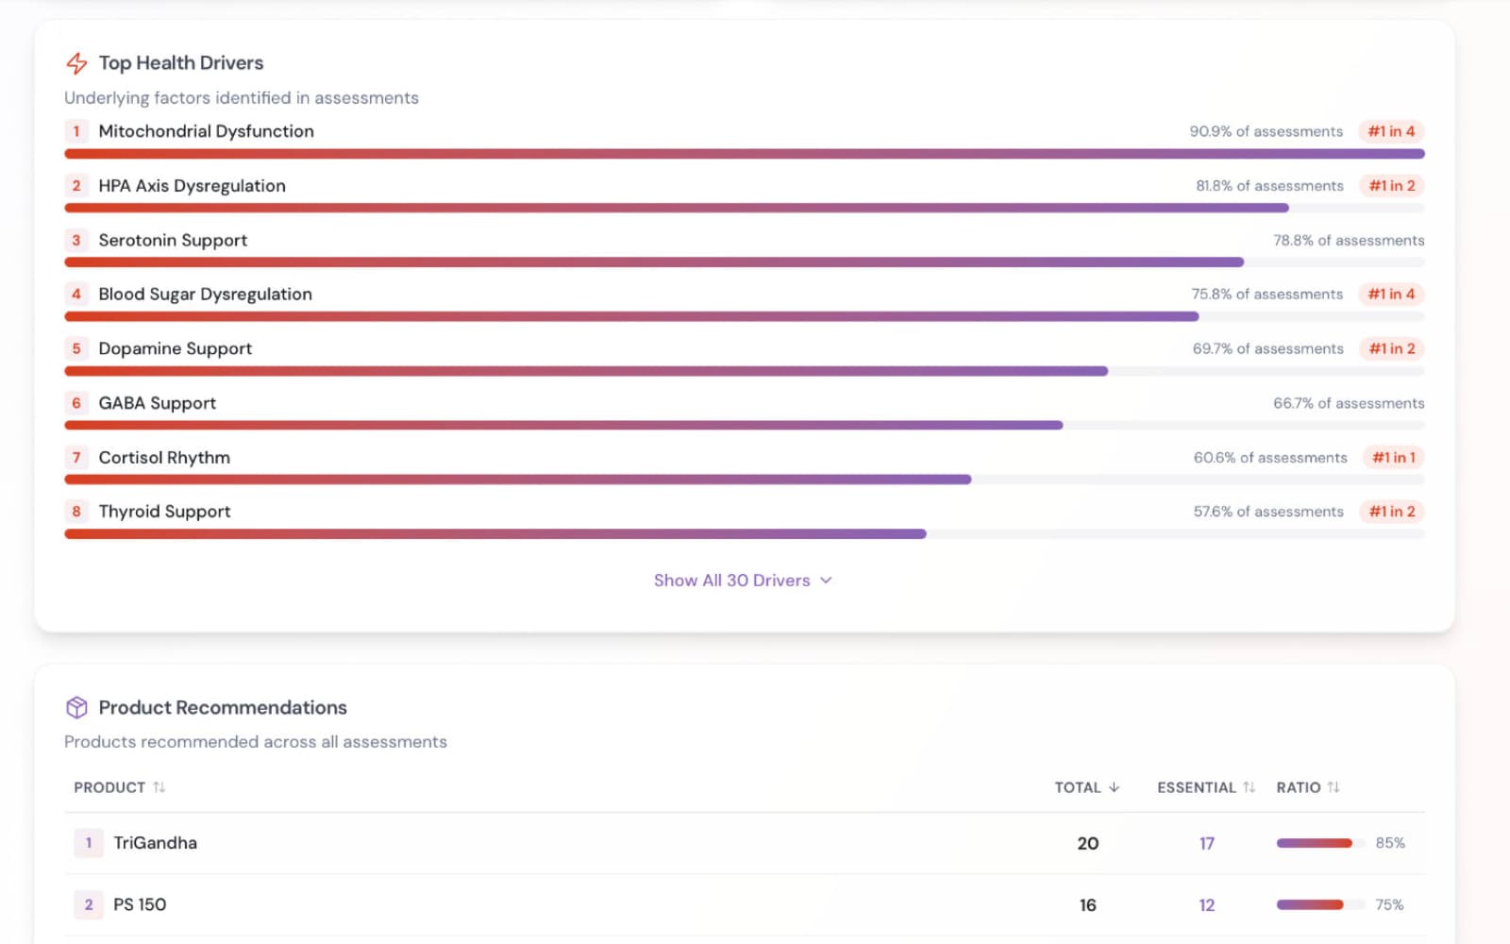The height and width of the screenshot is (944, 1510).
Task: Click the Total column sort arrow
Action: coord(1114,787)
